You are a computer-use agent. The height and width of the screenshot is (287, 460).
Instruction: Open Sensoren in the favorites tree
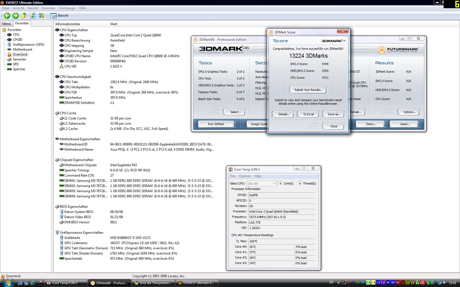pyautogui.click(x=19, y=59)
